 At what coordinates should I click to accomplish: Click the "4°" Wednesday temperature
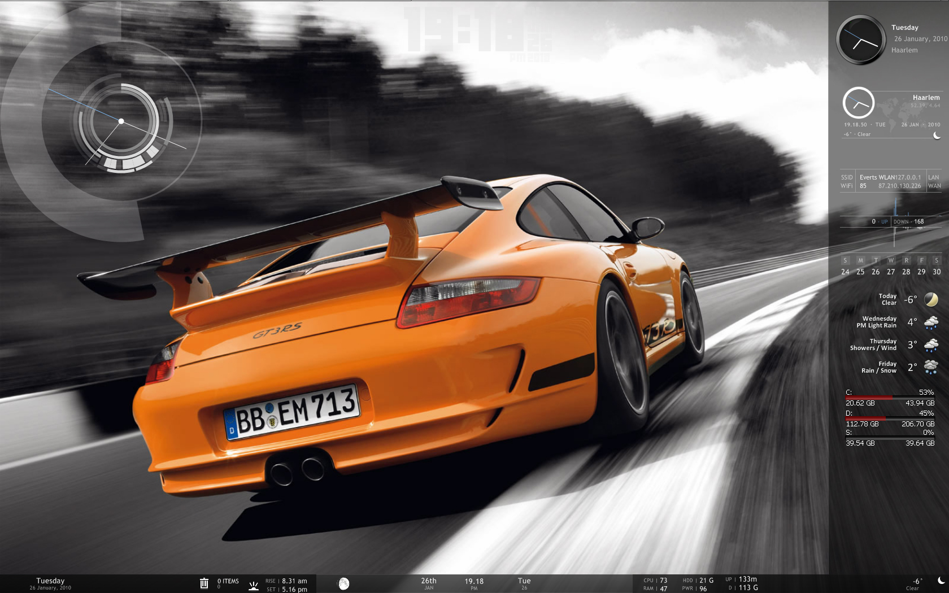pos(912,322)
